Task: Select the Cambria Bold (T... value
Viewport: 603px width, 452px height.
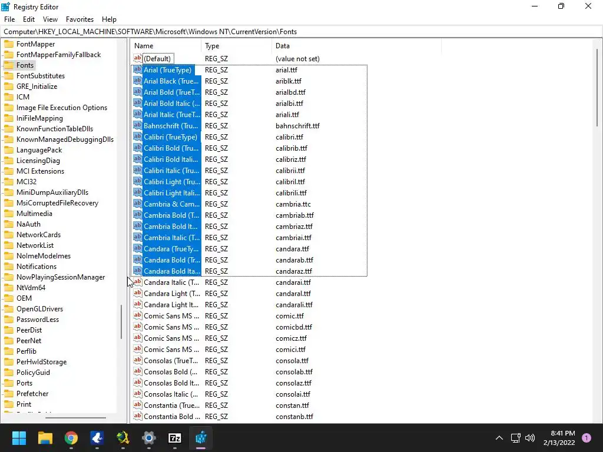Action: pos(171,215)
